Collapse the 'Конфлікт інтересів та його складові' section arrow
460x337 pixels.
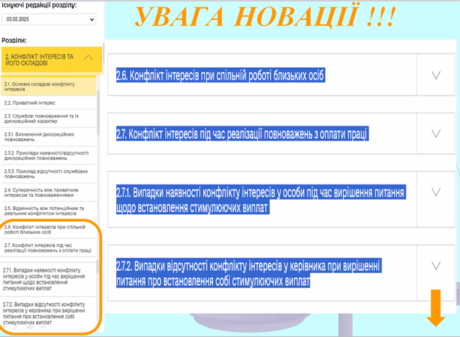tap(88, 58)
